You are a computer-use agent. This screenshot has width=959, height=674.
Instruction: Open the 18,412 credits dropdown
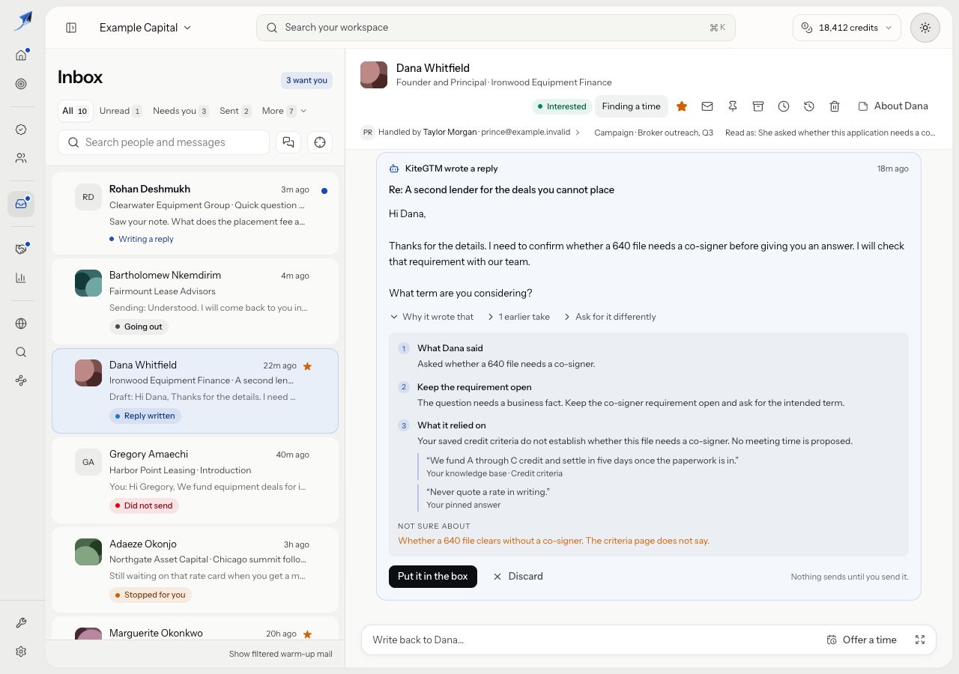coord(847,28)
